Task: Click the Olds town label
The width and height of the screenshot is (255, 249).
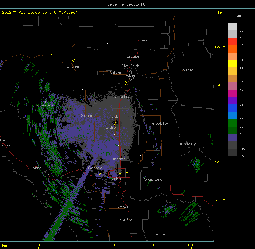Action: click(115, 117)
